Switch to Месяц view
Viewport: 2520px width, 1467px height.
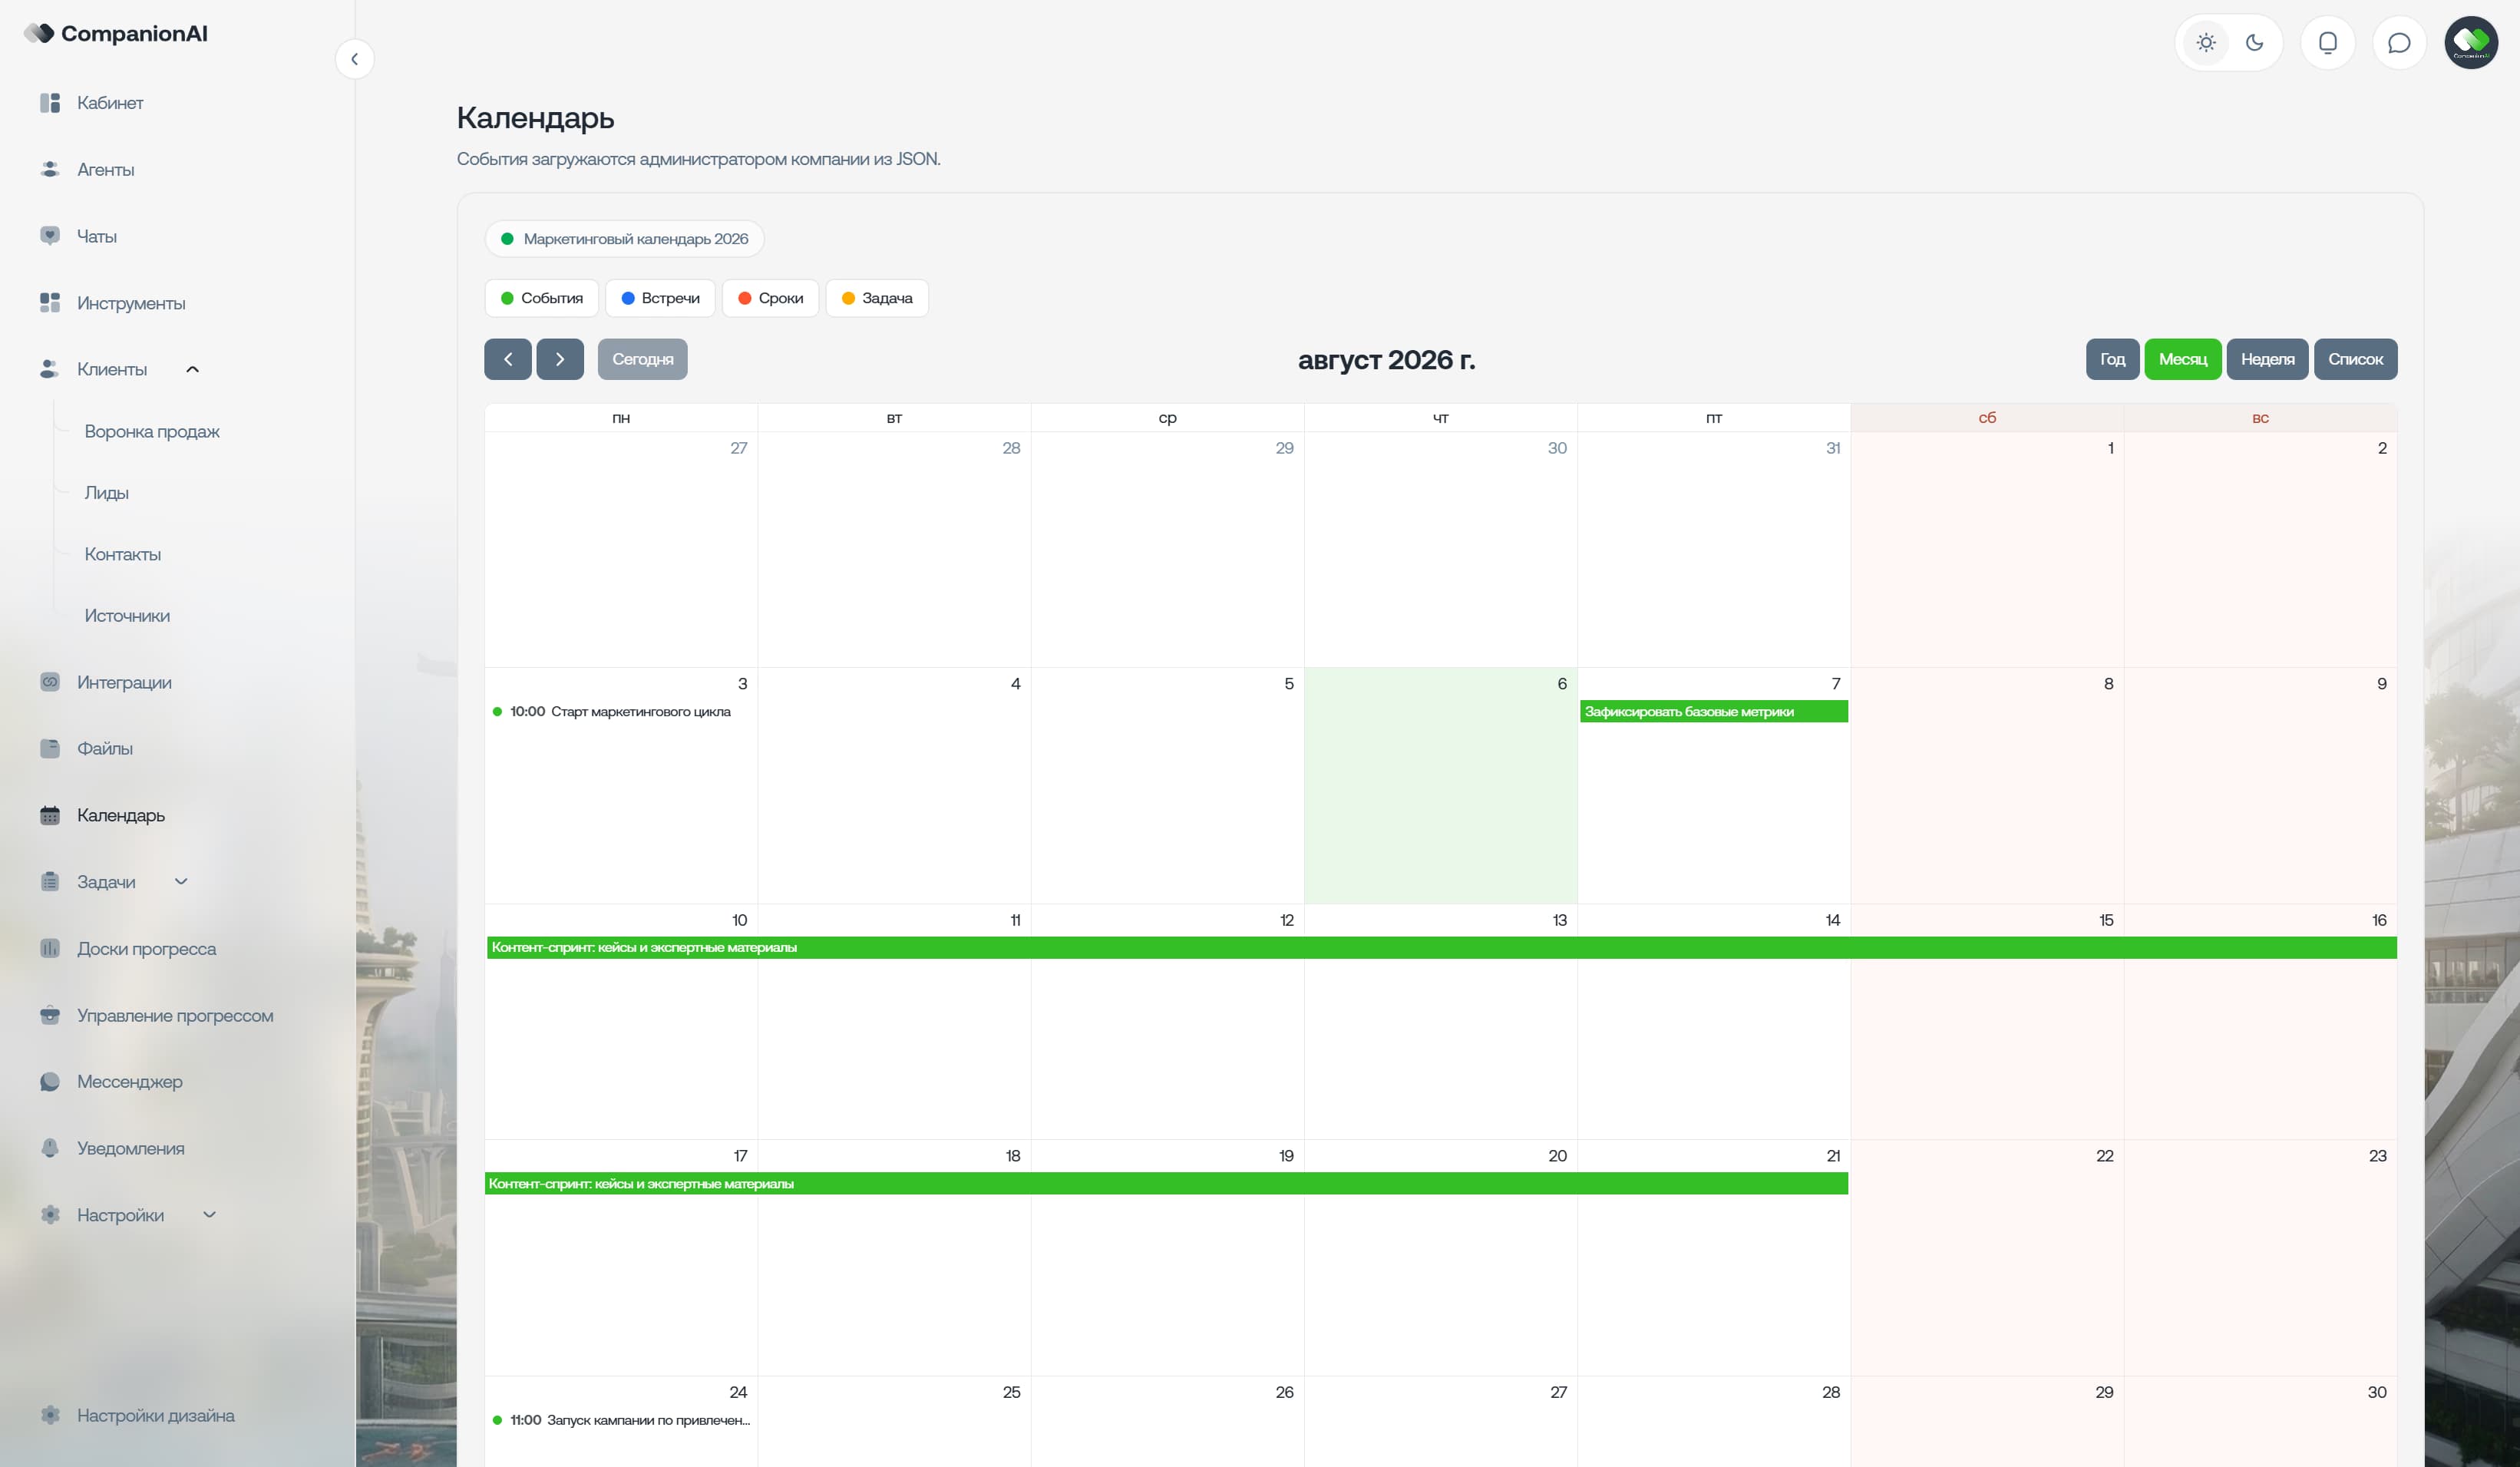[2183, 359]
